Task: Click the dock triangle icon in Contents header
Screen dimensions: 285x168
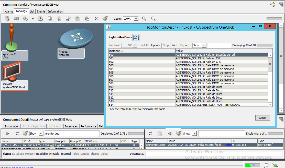Action: [281, 4]
